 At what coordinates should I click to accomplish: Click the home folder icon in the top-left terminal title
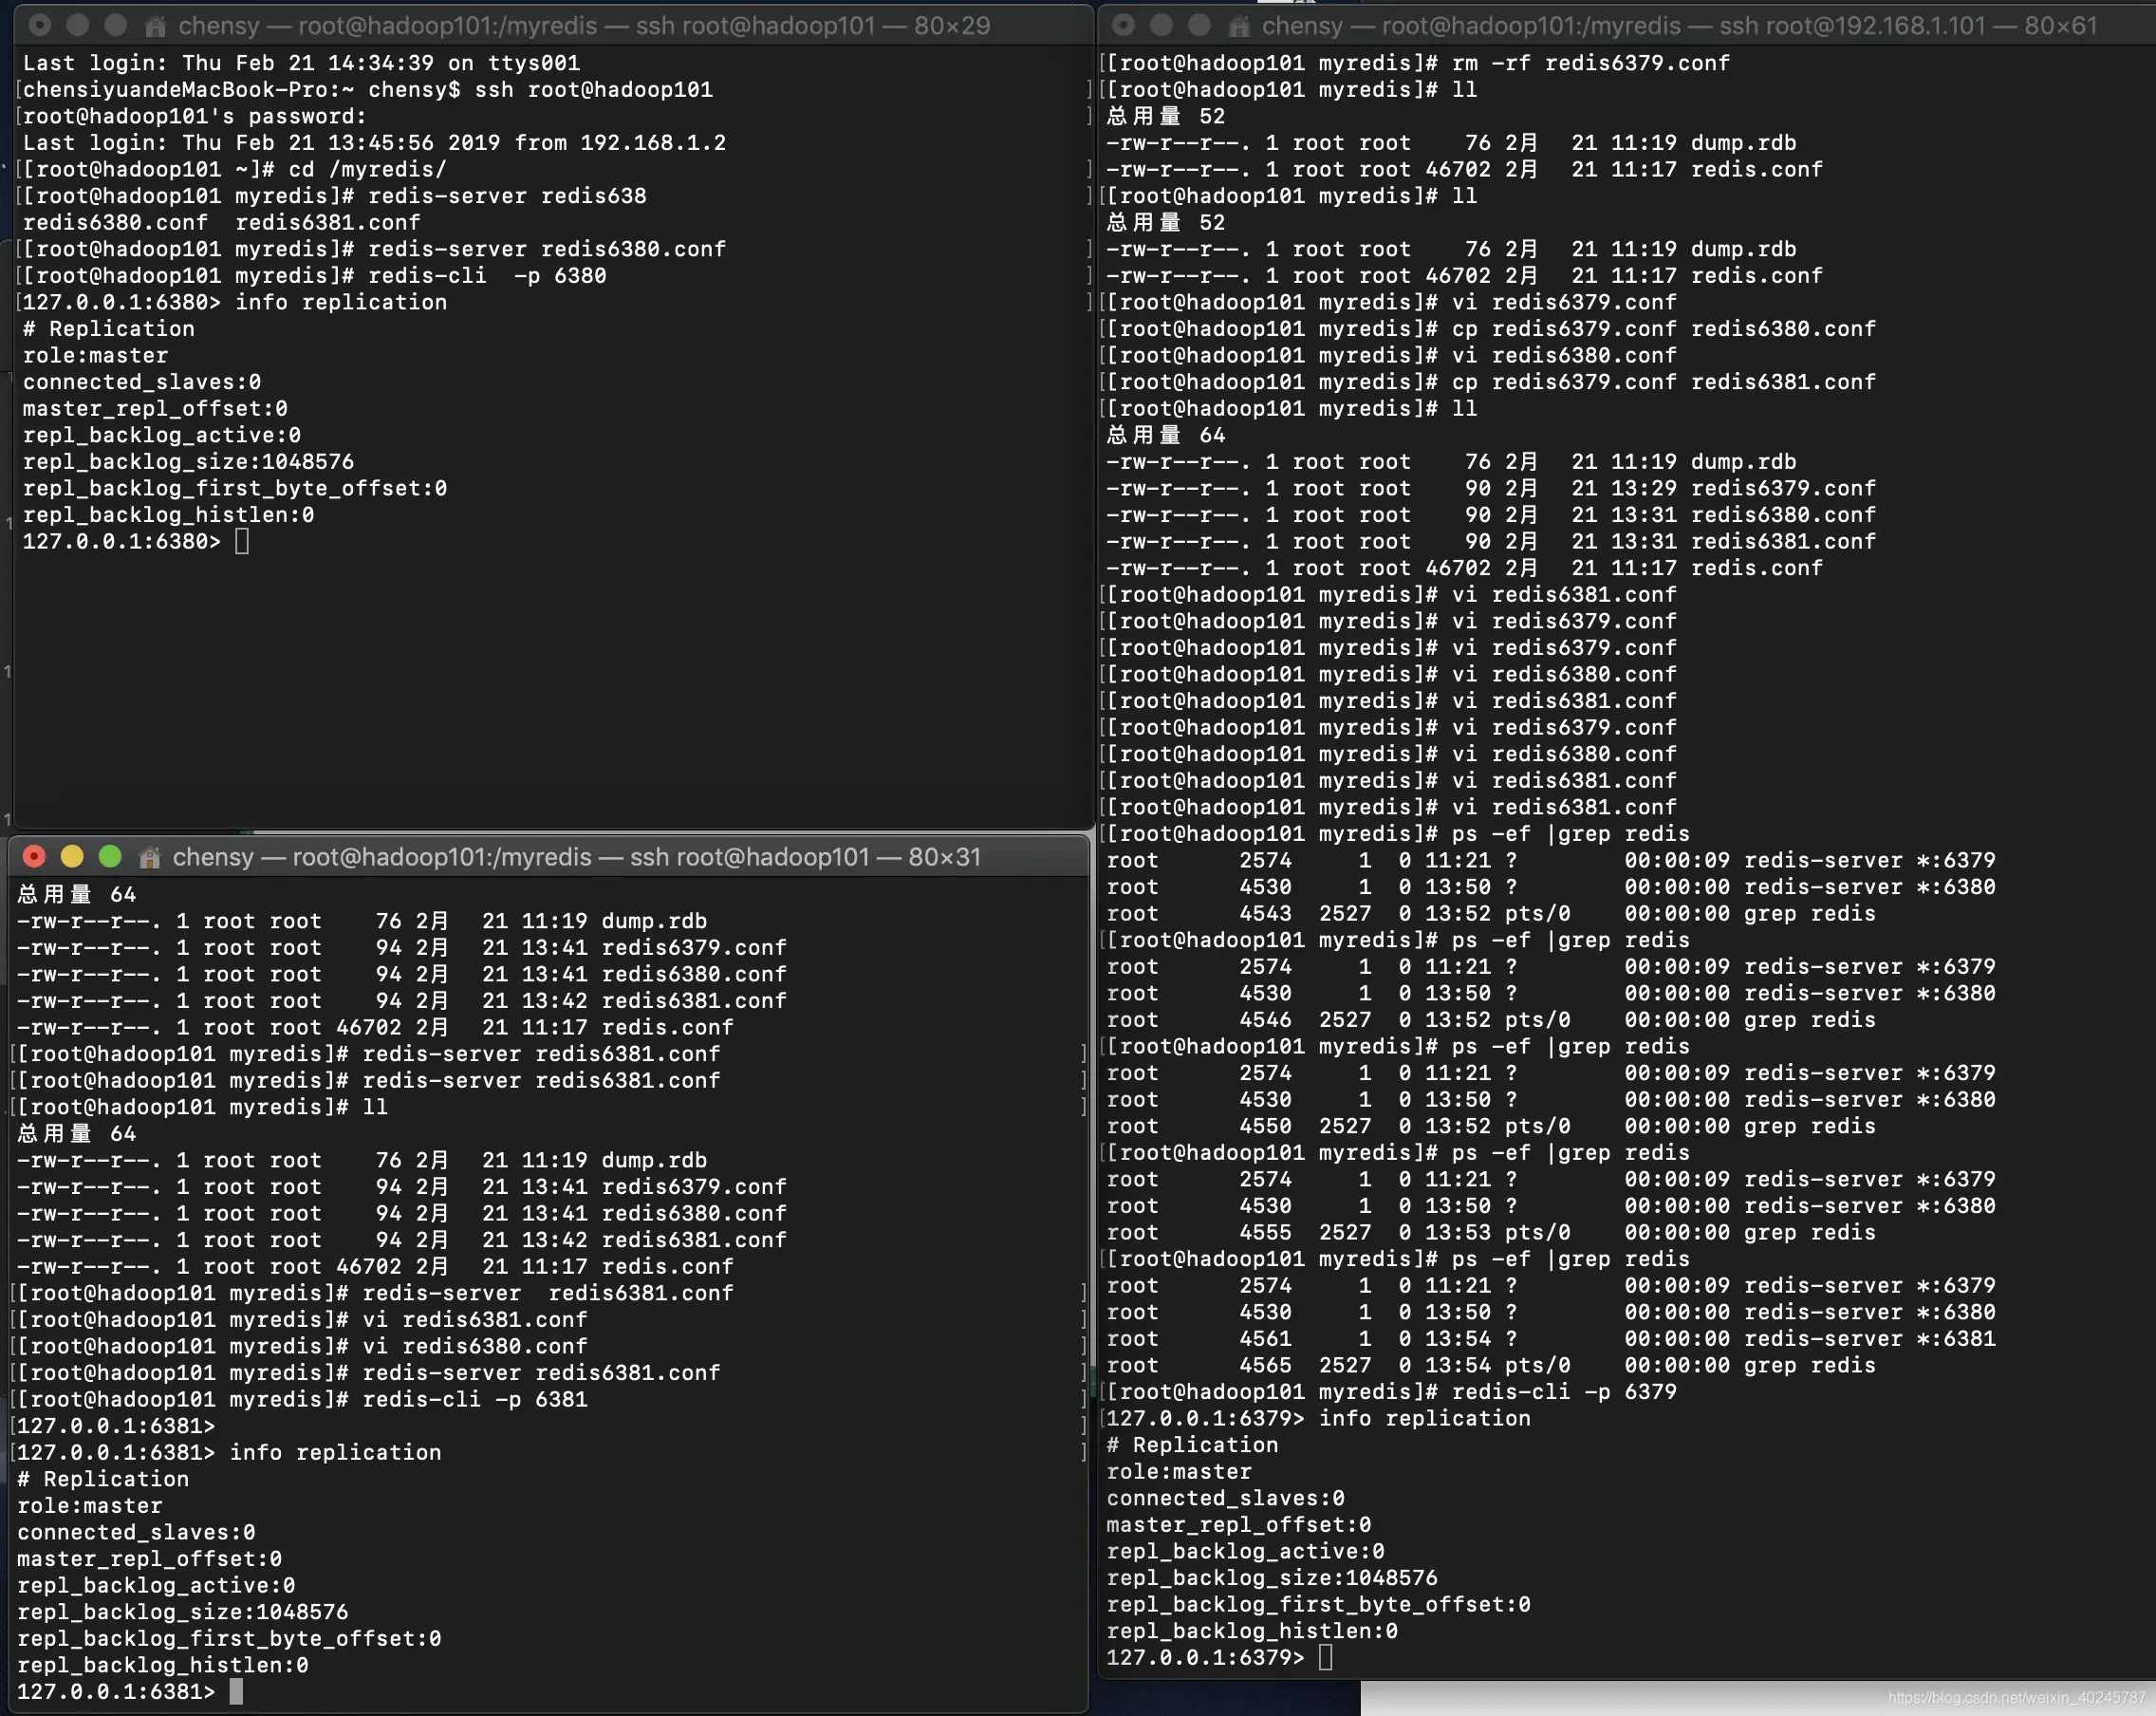(156, 26)
